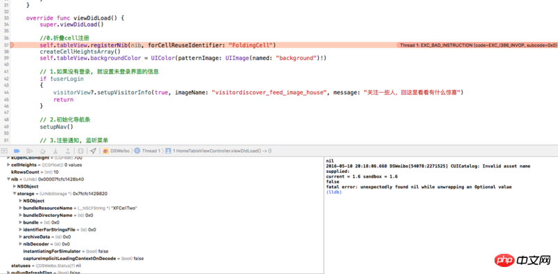
Task: Click line number 44 in the gutter
Action: click(6, 93)
